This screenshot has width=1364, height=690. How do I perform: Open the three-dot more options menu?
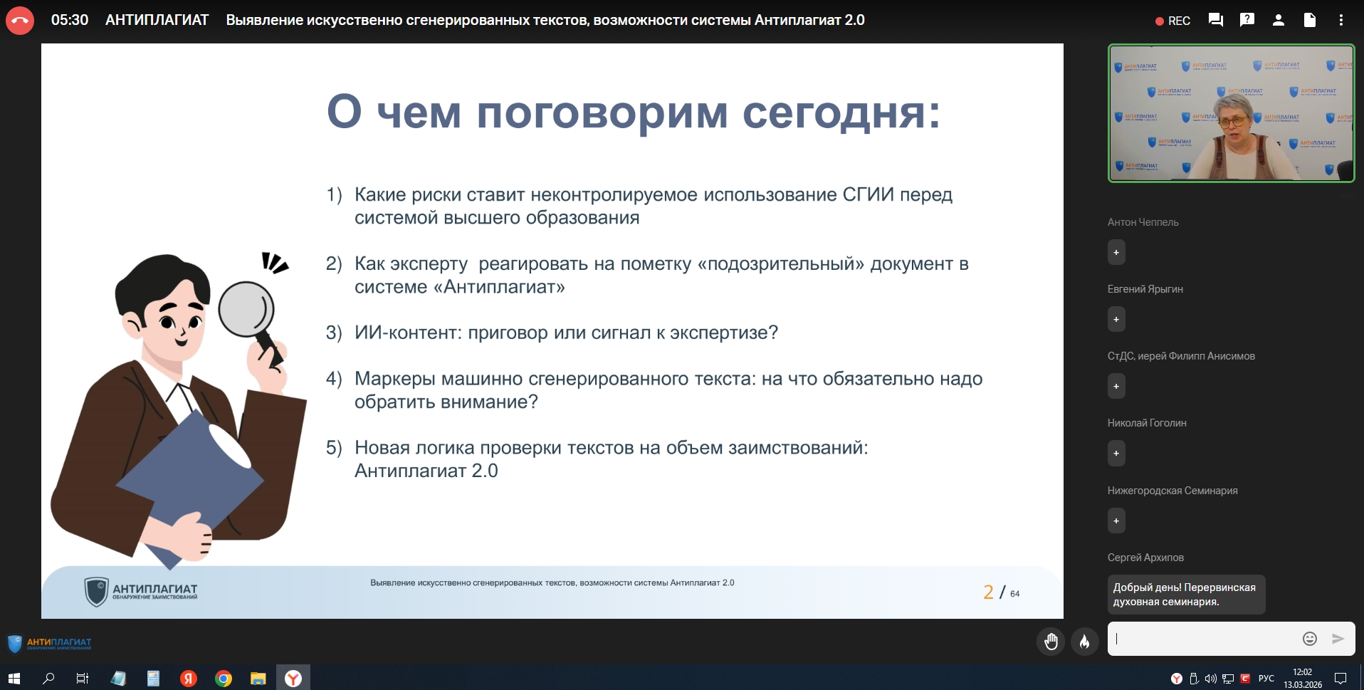coord(1341,20)
